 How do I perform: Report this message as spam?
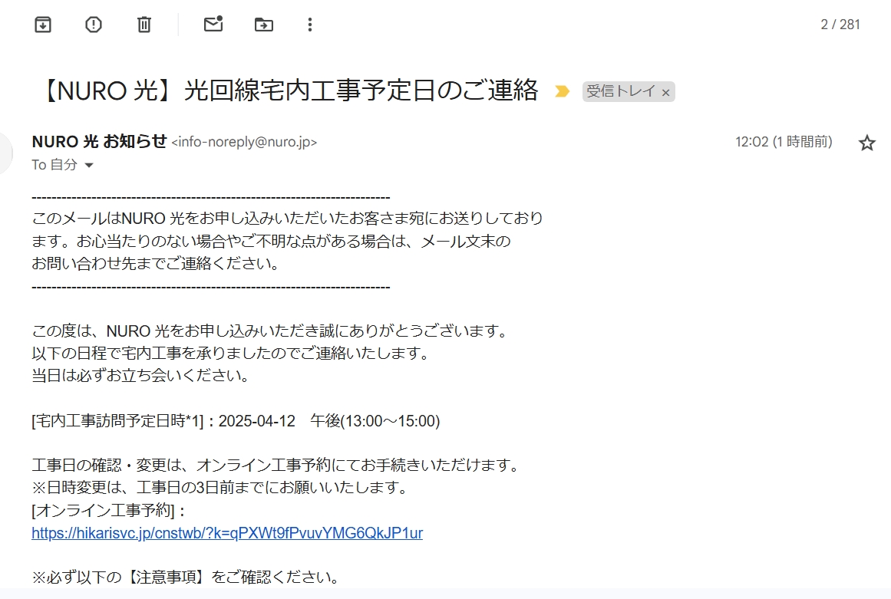94,25
